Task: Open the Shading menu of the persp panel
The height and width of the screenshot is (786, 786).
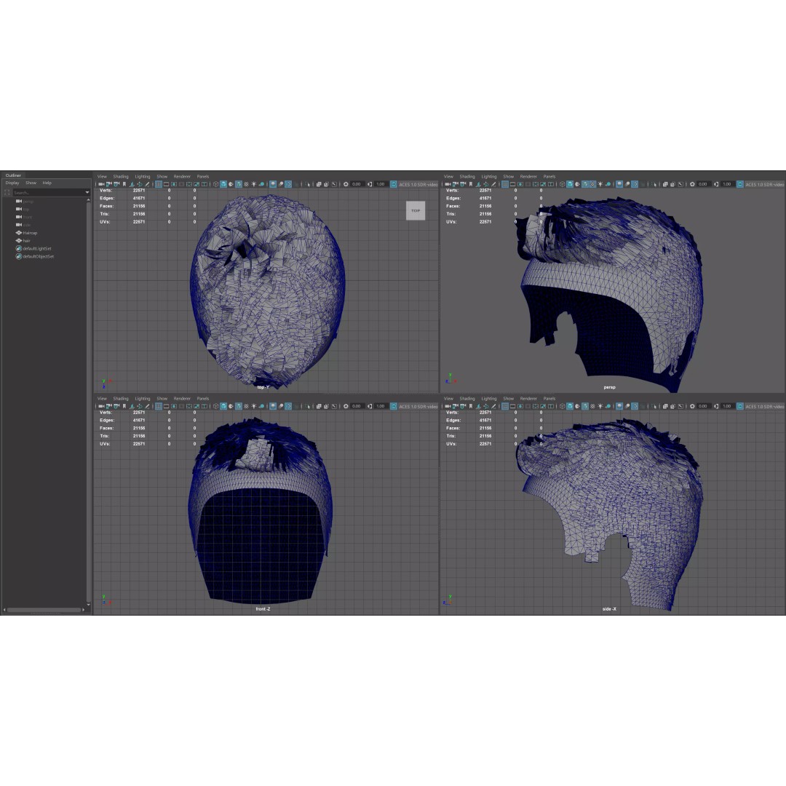Action: [x=469, y=176]
